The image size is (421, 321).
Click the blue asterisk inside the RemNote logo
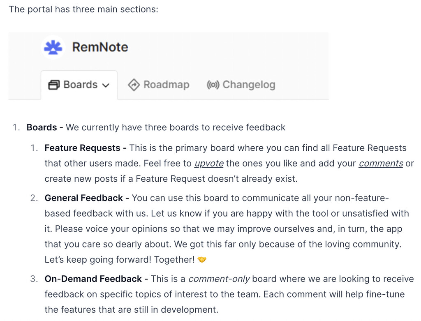click(x=53, y=47)
